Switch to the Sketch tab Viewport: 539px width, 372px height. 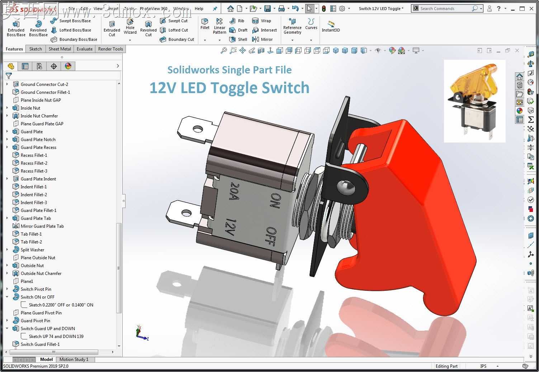[x=36, y=49]
